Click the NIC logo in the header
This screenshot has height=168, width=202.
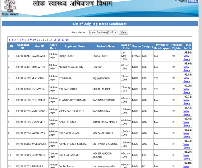[x=193, y=1]
